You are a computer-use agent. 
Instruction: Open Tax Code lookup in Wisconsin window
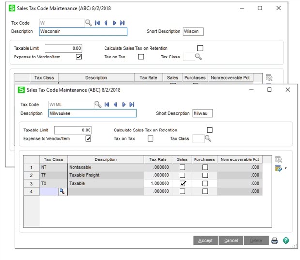click(x=88, y=23)
